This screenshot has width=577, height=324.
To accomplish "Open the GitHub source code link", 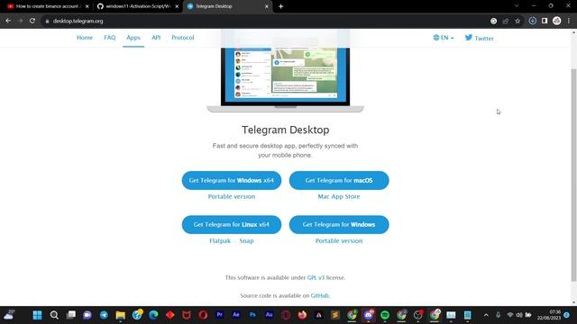I will point(319,296).
